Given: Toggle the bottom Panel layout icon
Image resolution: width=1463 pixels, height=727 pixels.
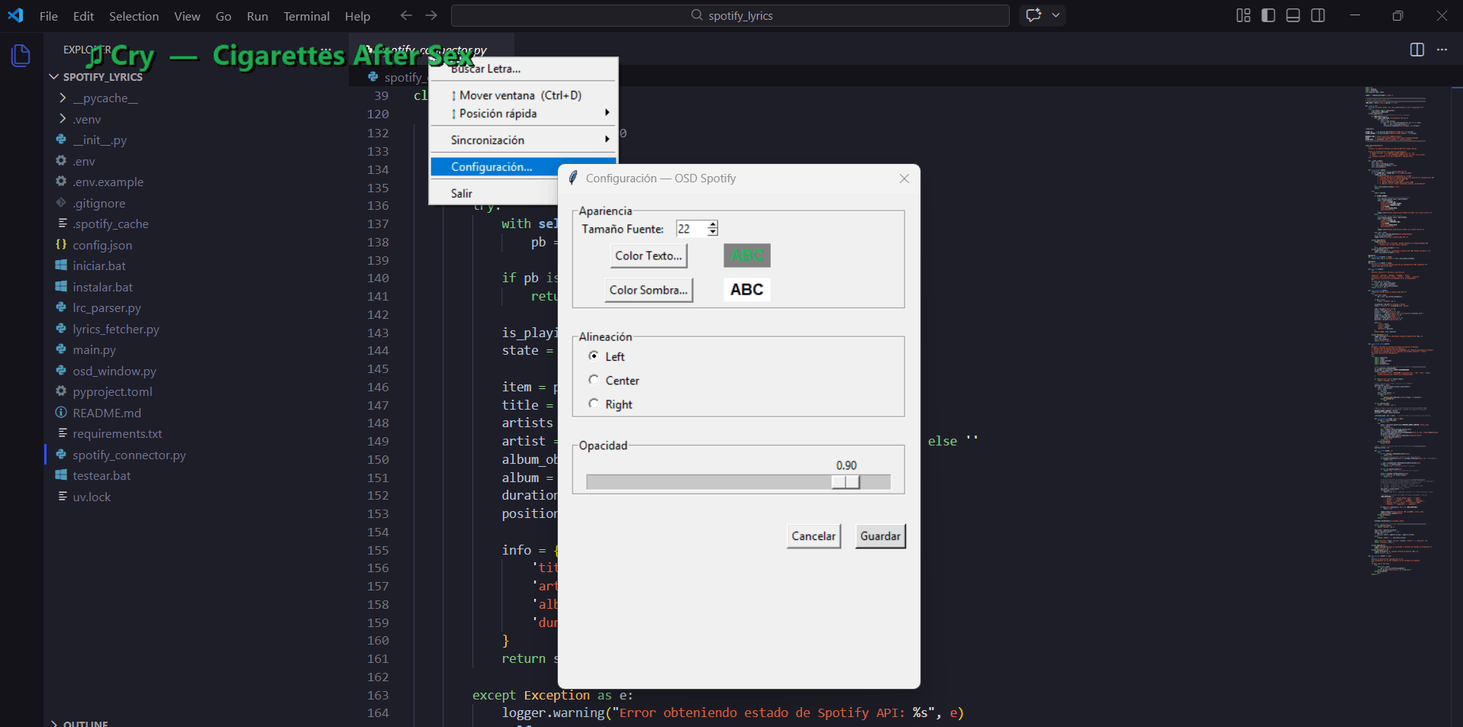Looking at the screenshot, I should click(x=1293, y=16).
